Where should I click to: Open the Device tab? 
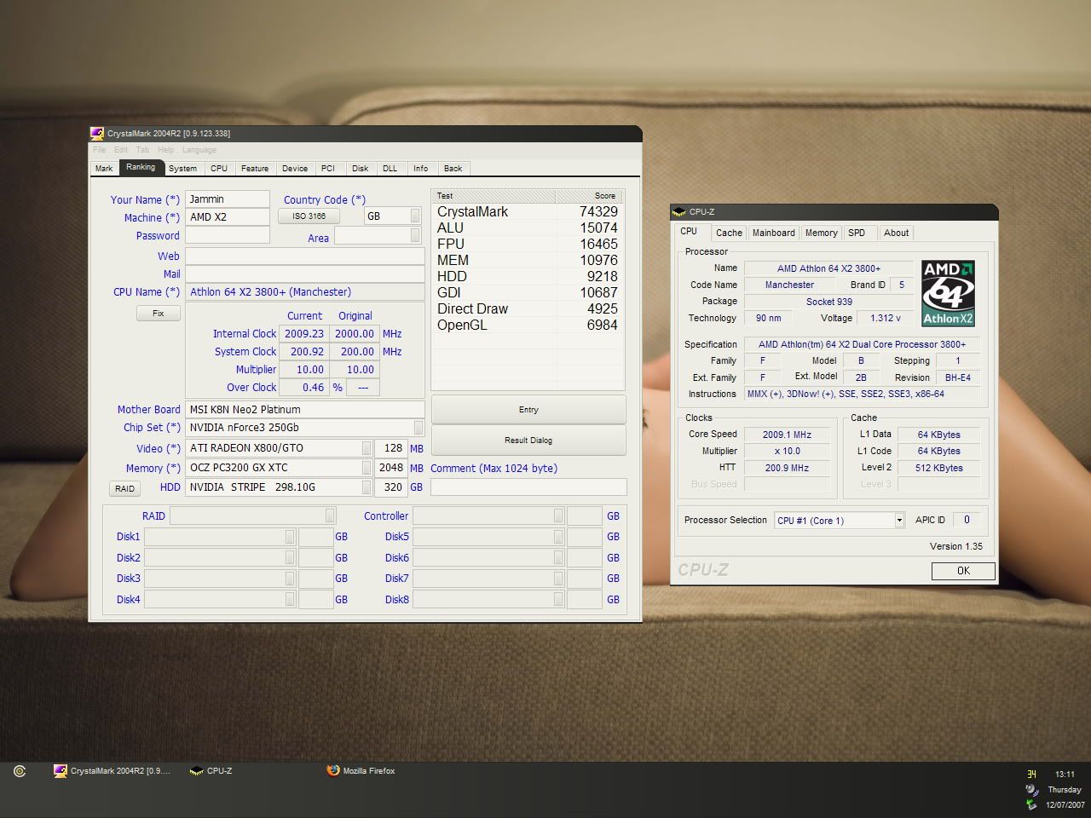pyautogui.click(x=295, y=169)
